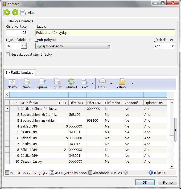Click the Název text field

click(105, 32)
